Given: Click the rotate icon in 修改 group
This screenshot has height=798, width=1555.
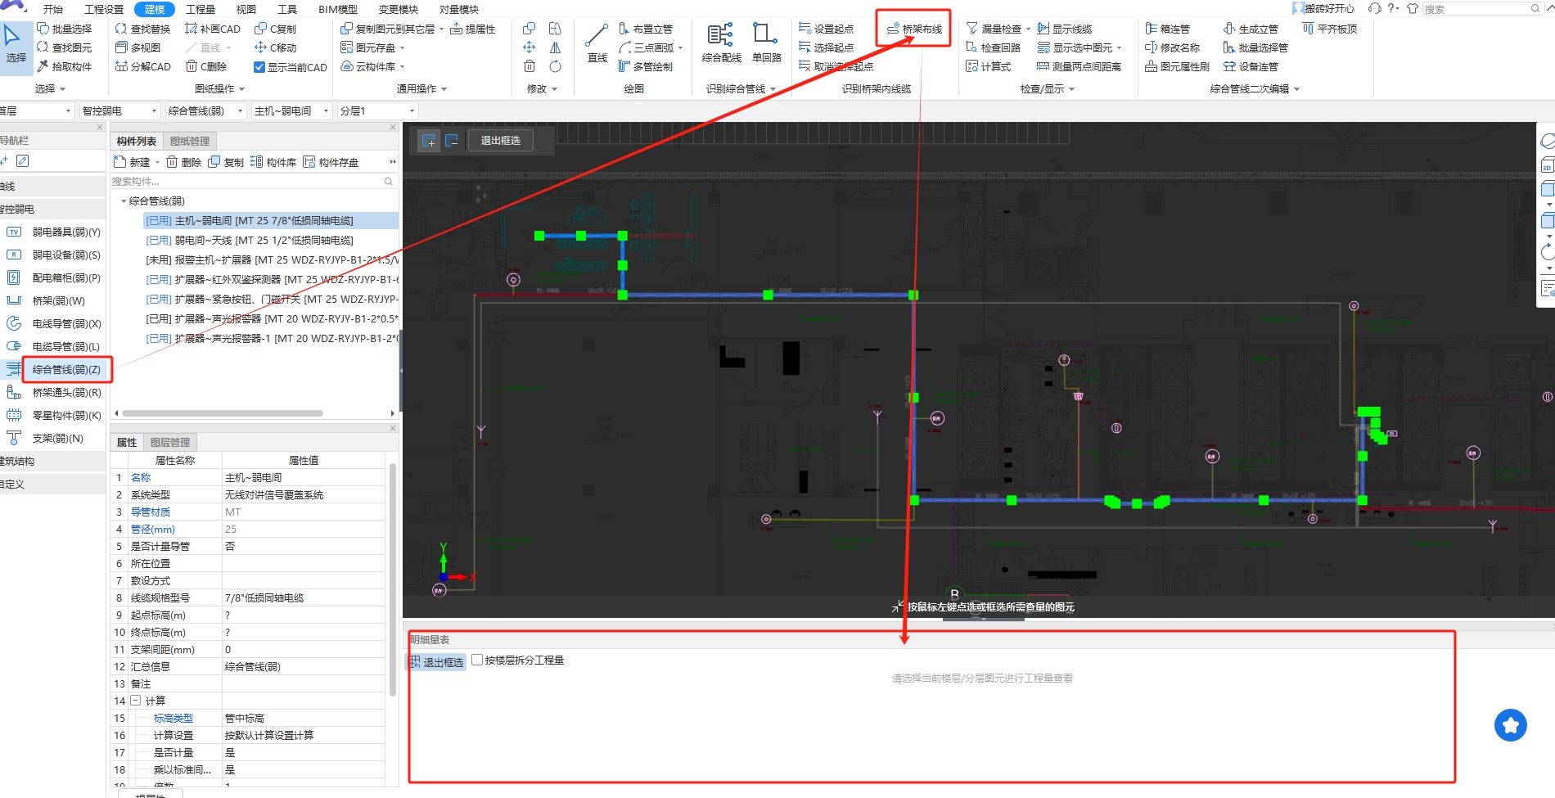Looking at the screenshot, I should tap(555, 66).
